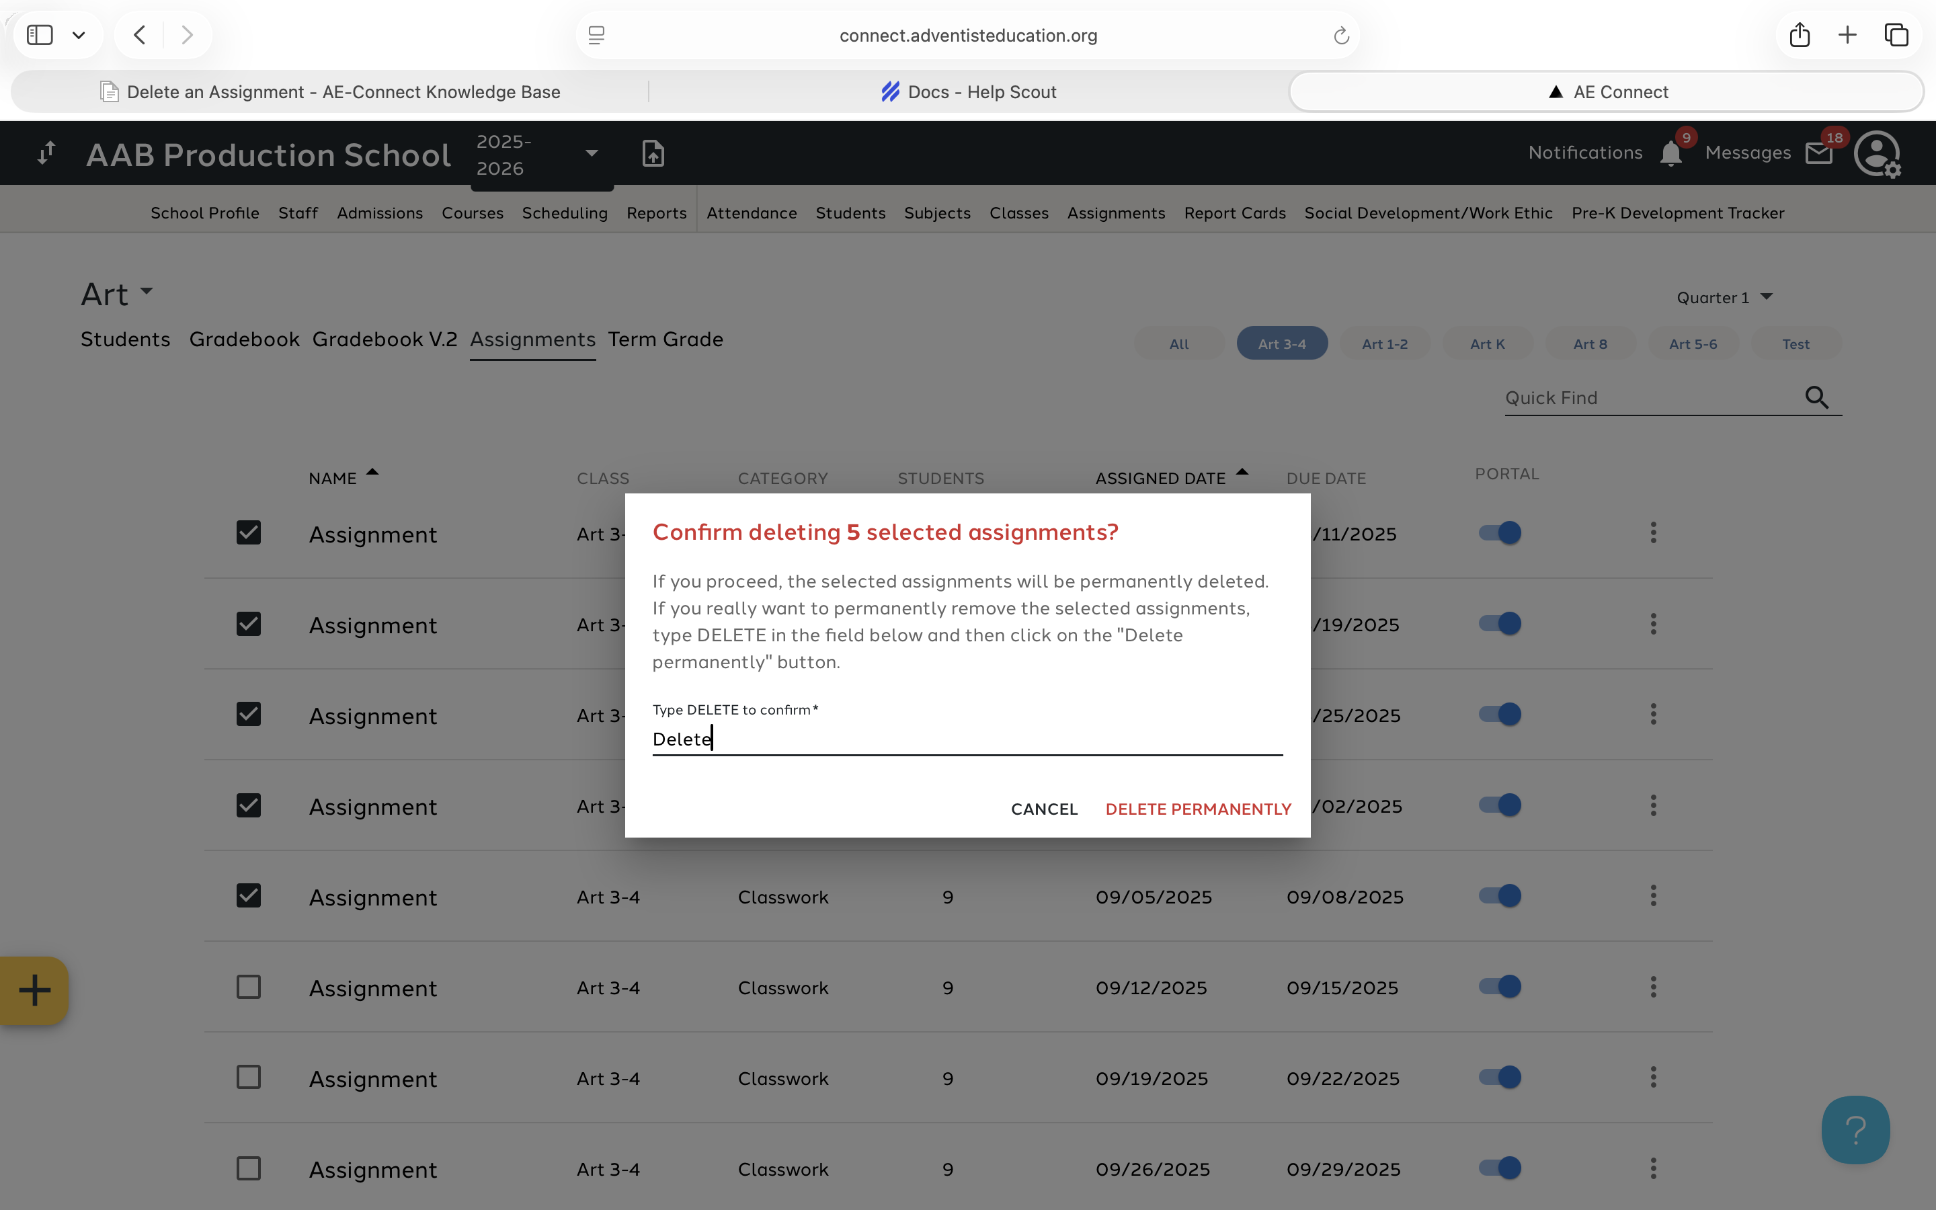Click CANCEL in the confirm dialog
The width and height of the screenshot is (1936, 1210).
click(1044, 809)
